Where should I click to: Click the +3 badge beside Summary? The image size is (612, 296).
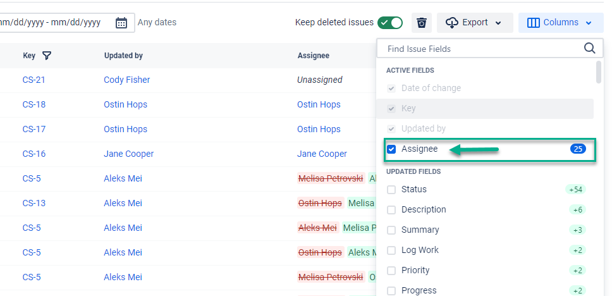578,230
